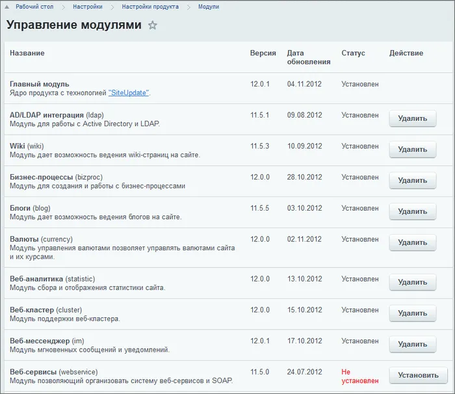The height and width of the screenshot is (394, 455).
Task: Click the Версия column header
Action: [263, 53]
